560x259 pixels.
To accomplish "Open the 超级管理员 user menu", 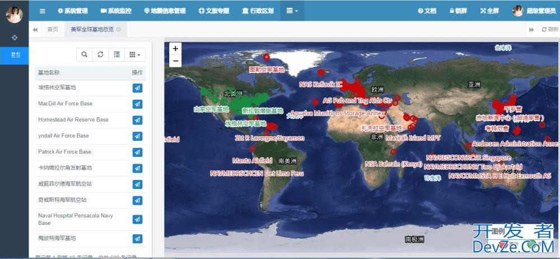I will pos(534,11).
